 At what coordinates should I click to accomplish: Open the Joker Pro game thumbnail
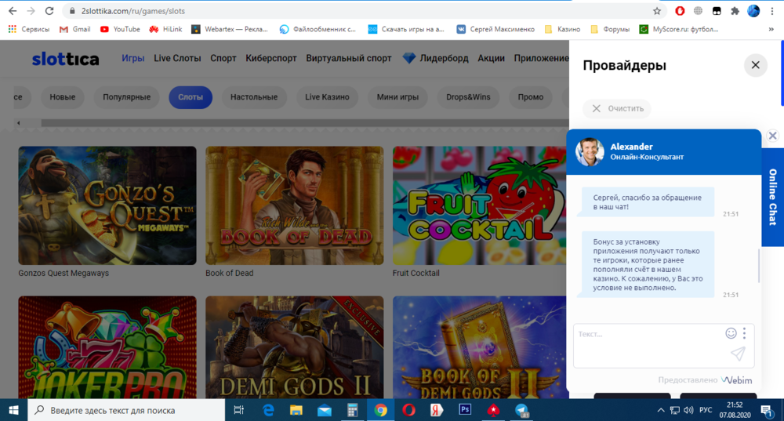pos(107,347)
